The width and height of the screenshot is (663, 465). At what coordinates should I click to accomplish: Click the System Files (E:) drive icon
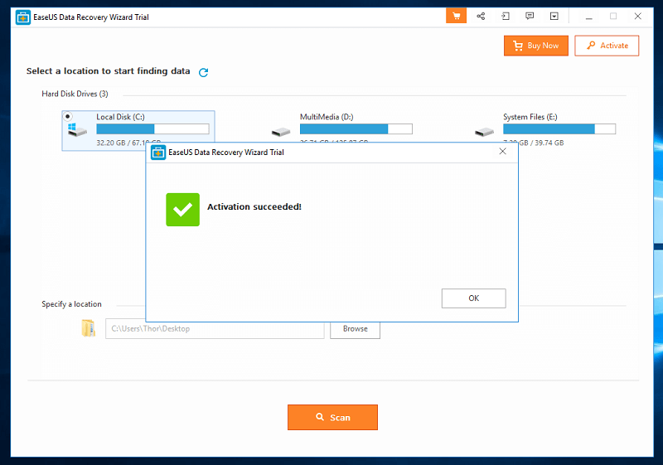tap(484, 133)
